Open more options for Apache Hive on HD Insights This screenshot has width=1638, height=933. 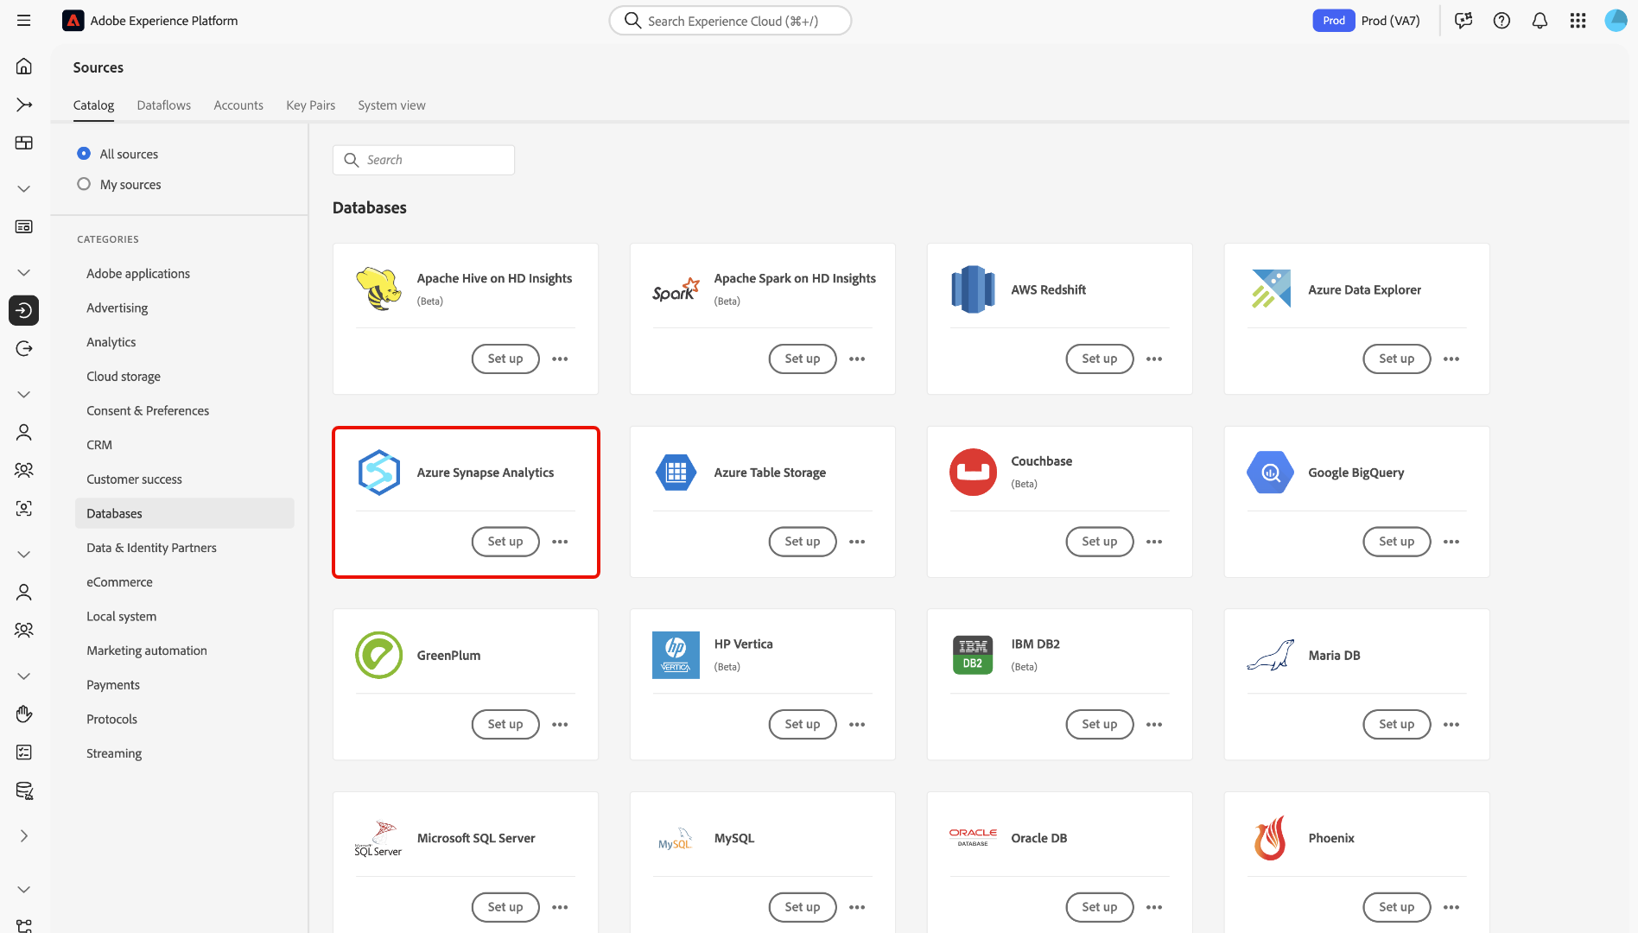coord(560,359)
